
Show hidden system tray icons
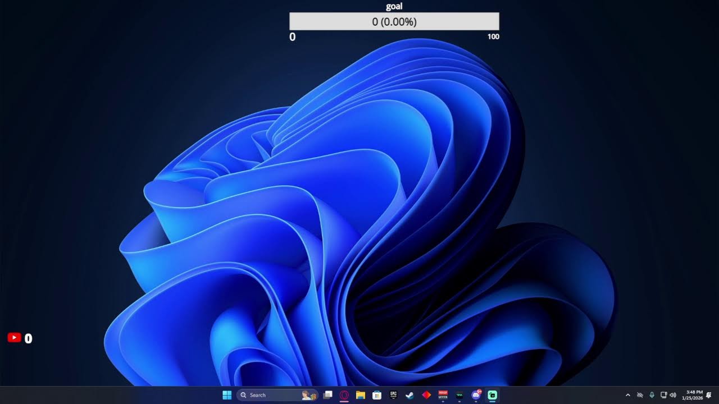coord(628,395)
